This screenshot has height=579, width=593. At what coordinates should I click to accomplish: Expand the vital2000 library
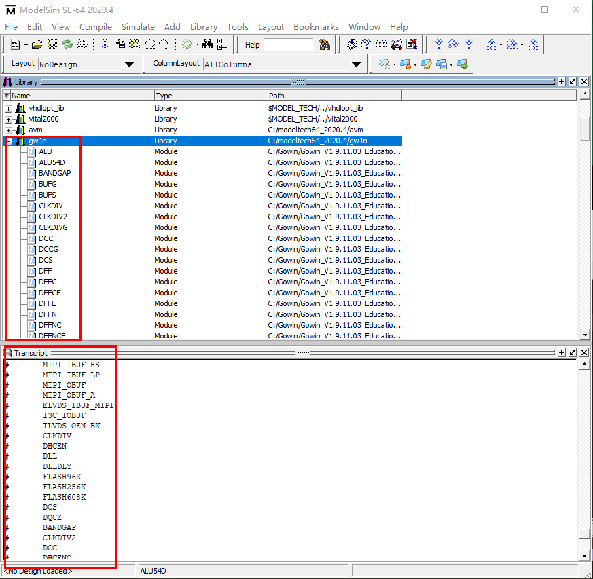(8, 120)
